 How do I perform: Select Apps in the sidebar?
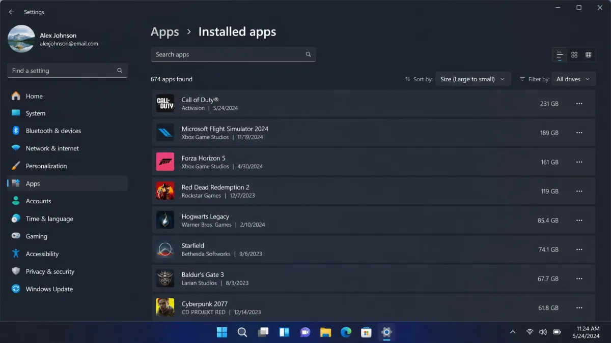pos(67,183)
